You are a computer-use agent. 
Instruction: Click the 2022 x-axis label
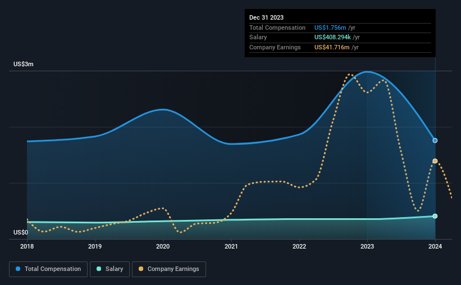(299, 246)
